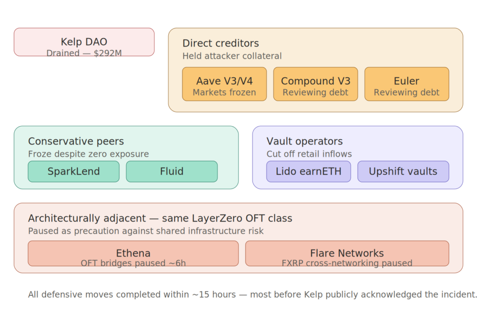Select the shared infrastructure risk subtitle
The height and width of the screenshot is (322, 477).
pos(145,231)
